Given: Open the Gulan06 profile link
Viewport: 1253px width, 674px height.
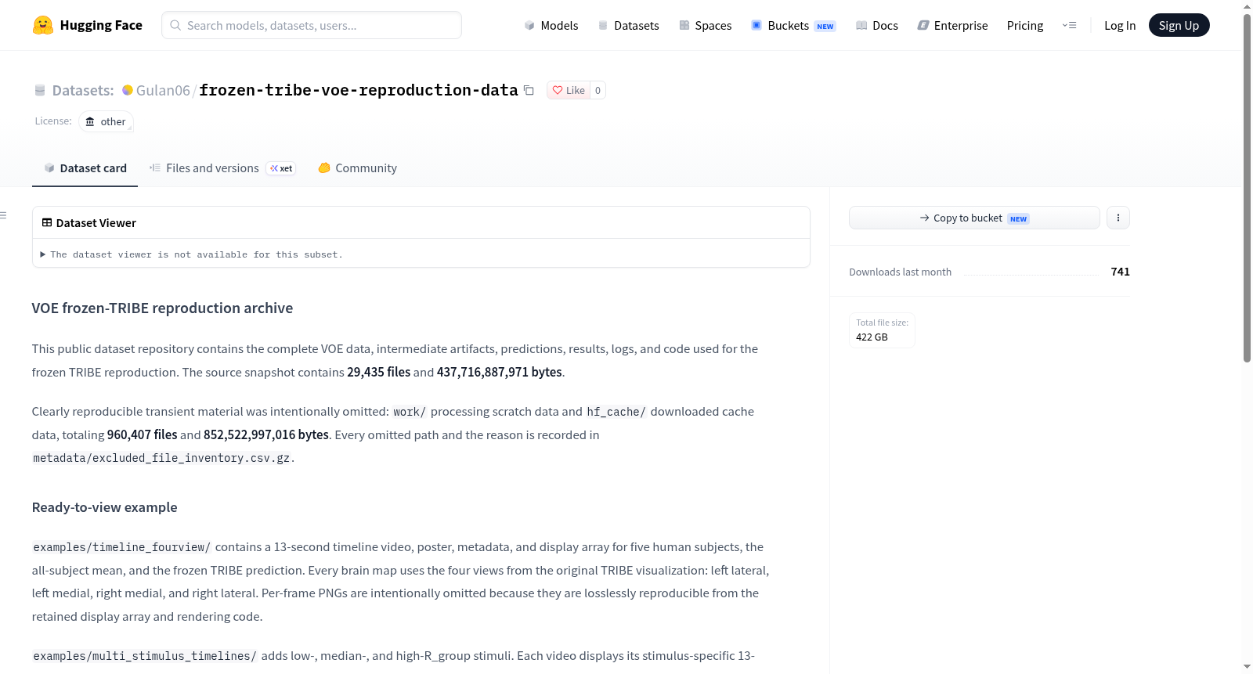Looking at the screenshot, I should (x=163, y=90).
